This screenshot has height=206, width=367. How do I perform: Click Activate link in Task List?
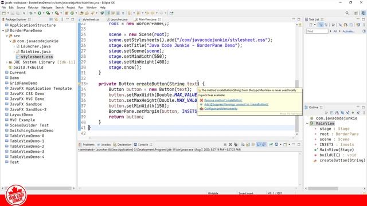349,31
